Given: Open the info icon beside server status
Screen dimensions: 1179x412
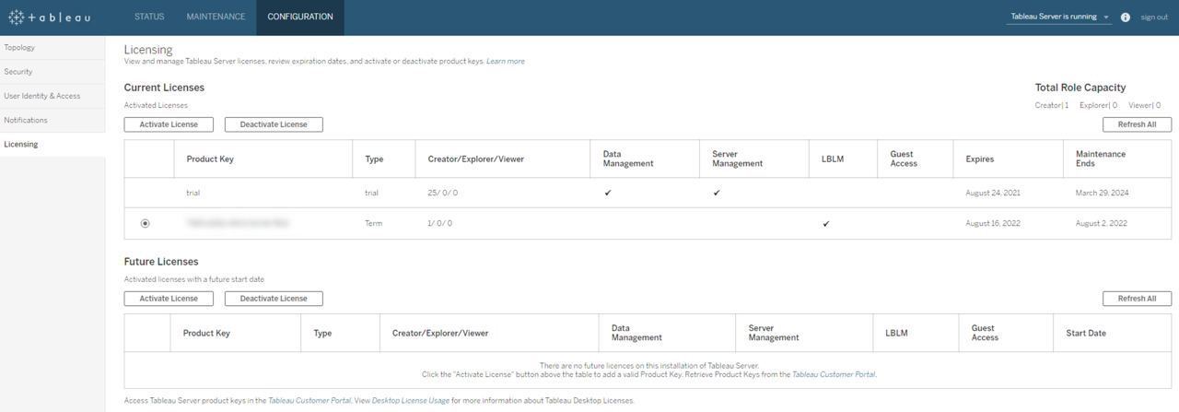Looking at the screenshot, I should coord(1126,18).
